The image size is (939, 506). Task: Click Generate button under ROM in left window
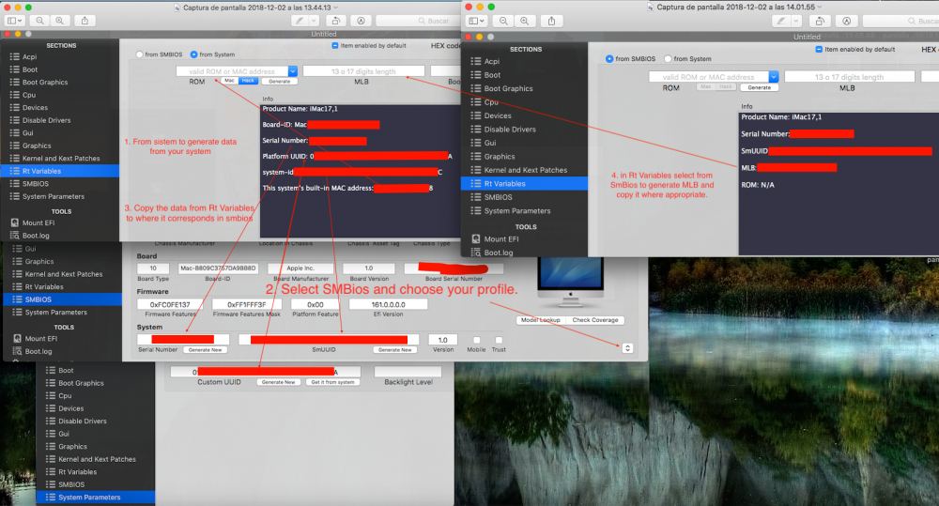point(280,81)
